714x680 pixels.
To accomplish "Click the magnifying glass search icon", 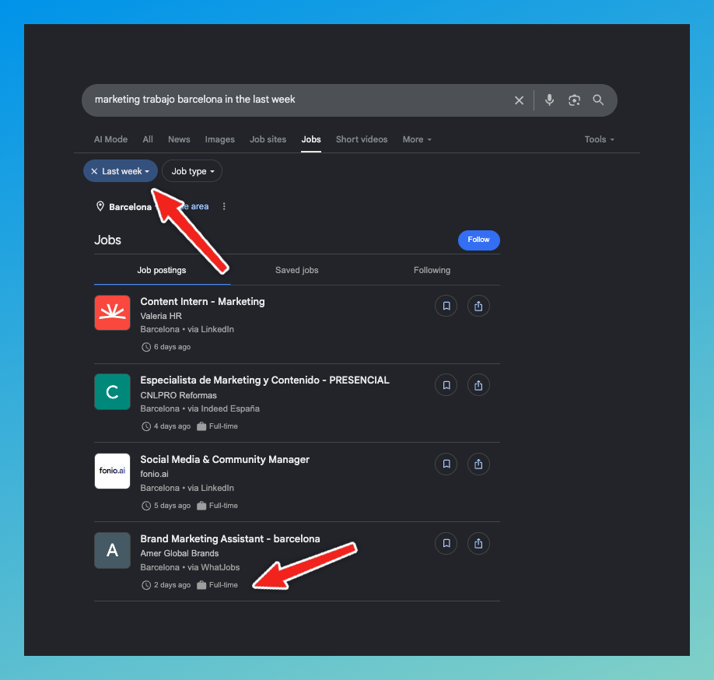I will [598, 100].
